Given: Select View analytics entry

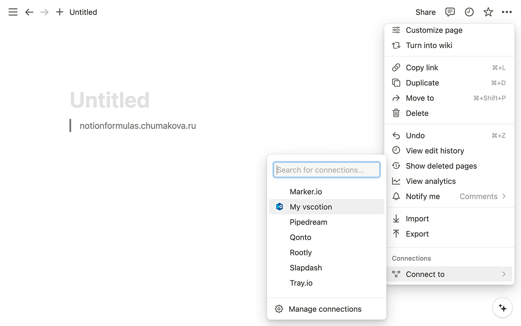Looking at the screenshot, I should click(x=449, y=181).
